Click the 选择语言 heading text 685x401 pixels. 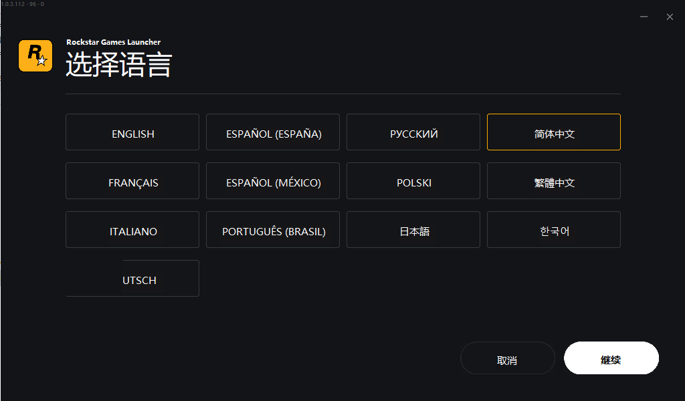119,65
